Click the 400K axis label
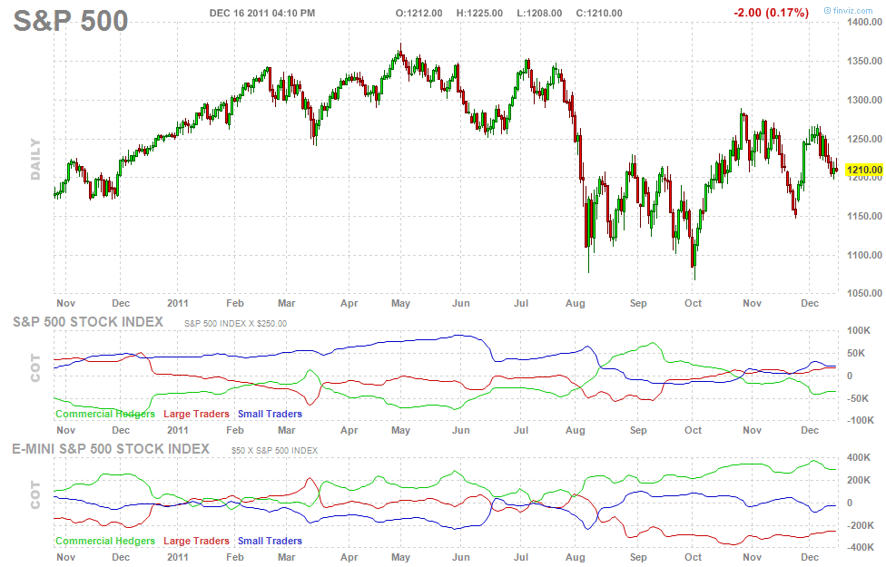Viewport: 886px width, 567px height. [859, 457]
